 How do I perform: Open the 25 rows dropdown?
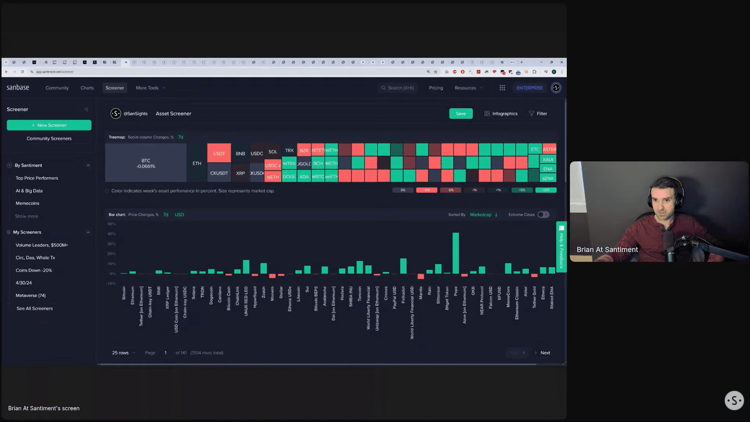coord(124,353)
